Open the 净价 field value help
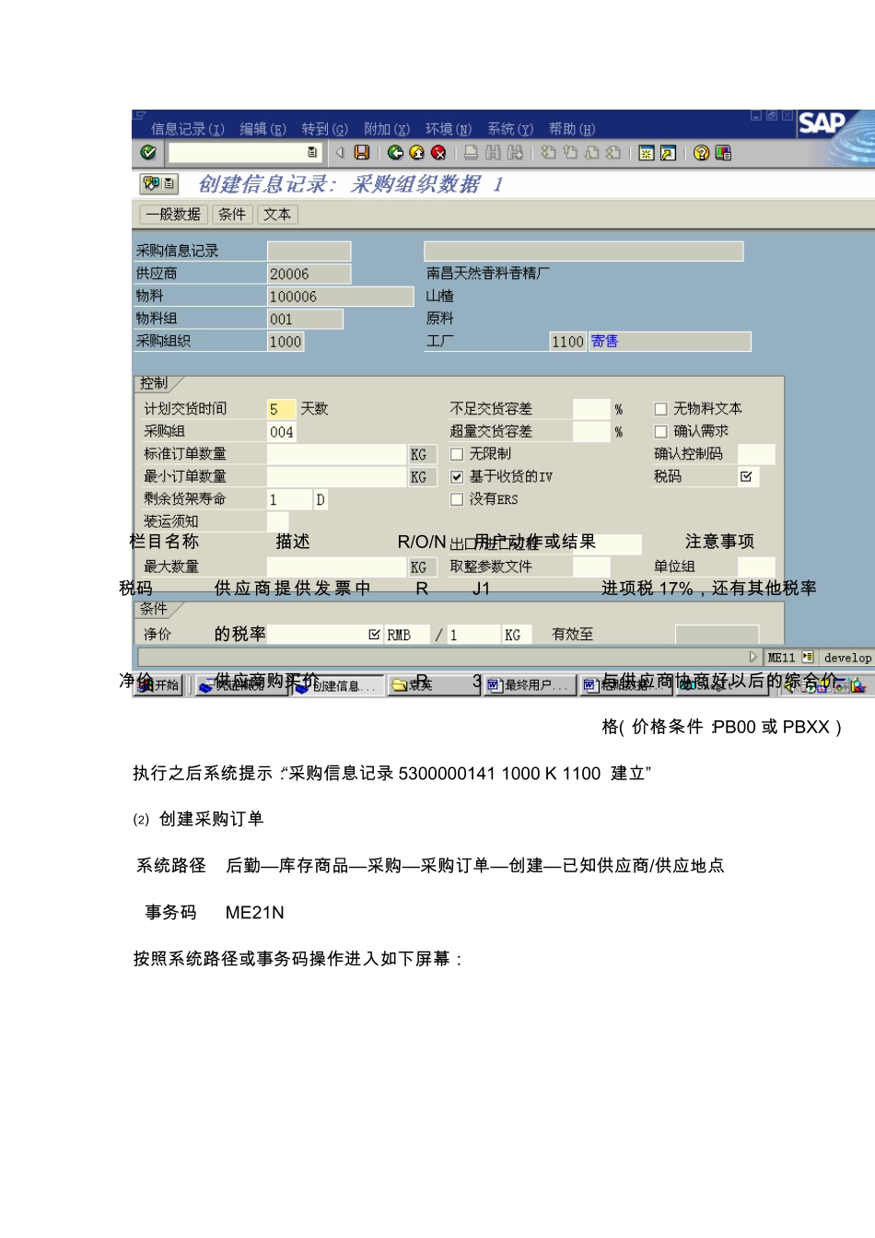875x1238 pixels. pos(374,634)
